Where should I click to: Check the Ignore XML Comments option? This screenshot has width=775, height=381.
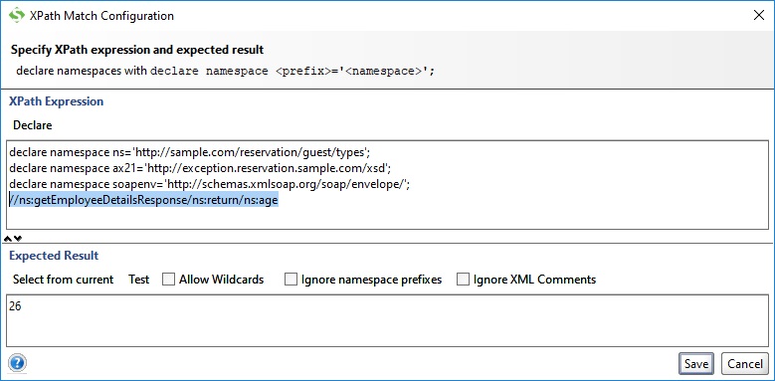click(x=463, y=280)
